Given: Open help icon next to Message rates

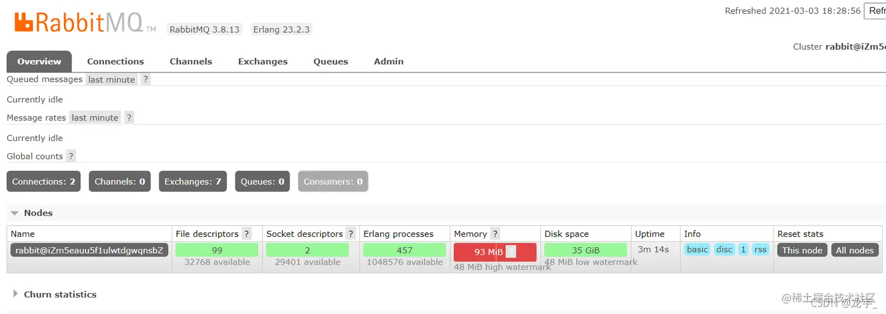Looking at the screenshot, I should 129,118.
